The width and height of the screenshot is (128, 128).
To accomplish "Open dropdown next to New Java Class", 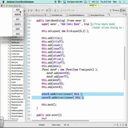I will pos(33,10).
